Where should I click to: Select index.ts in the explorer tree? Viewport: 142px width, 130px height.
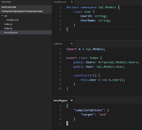point(8,28)
